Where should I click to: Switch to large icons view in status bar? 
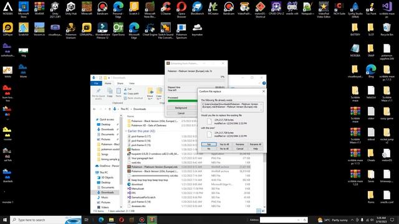pos(263,211)
